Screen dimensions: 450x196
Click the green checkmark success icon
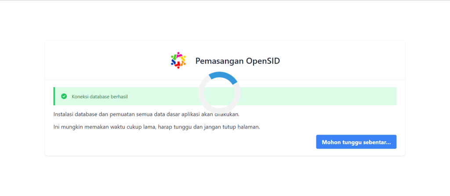click(64, 96)
